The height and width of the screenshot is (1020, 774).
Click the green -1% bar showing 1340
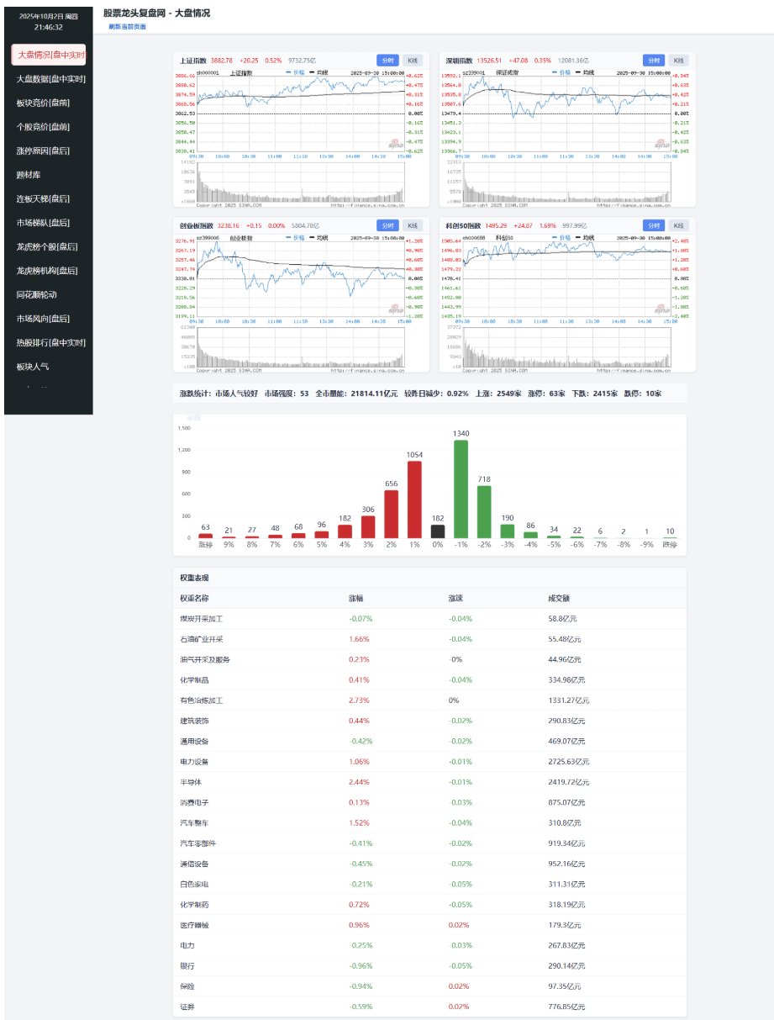[461, 489]
